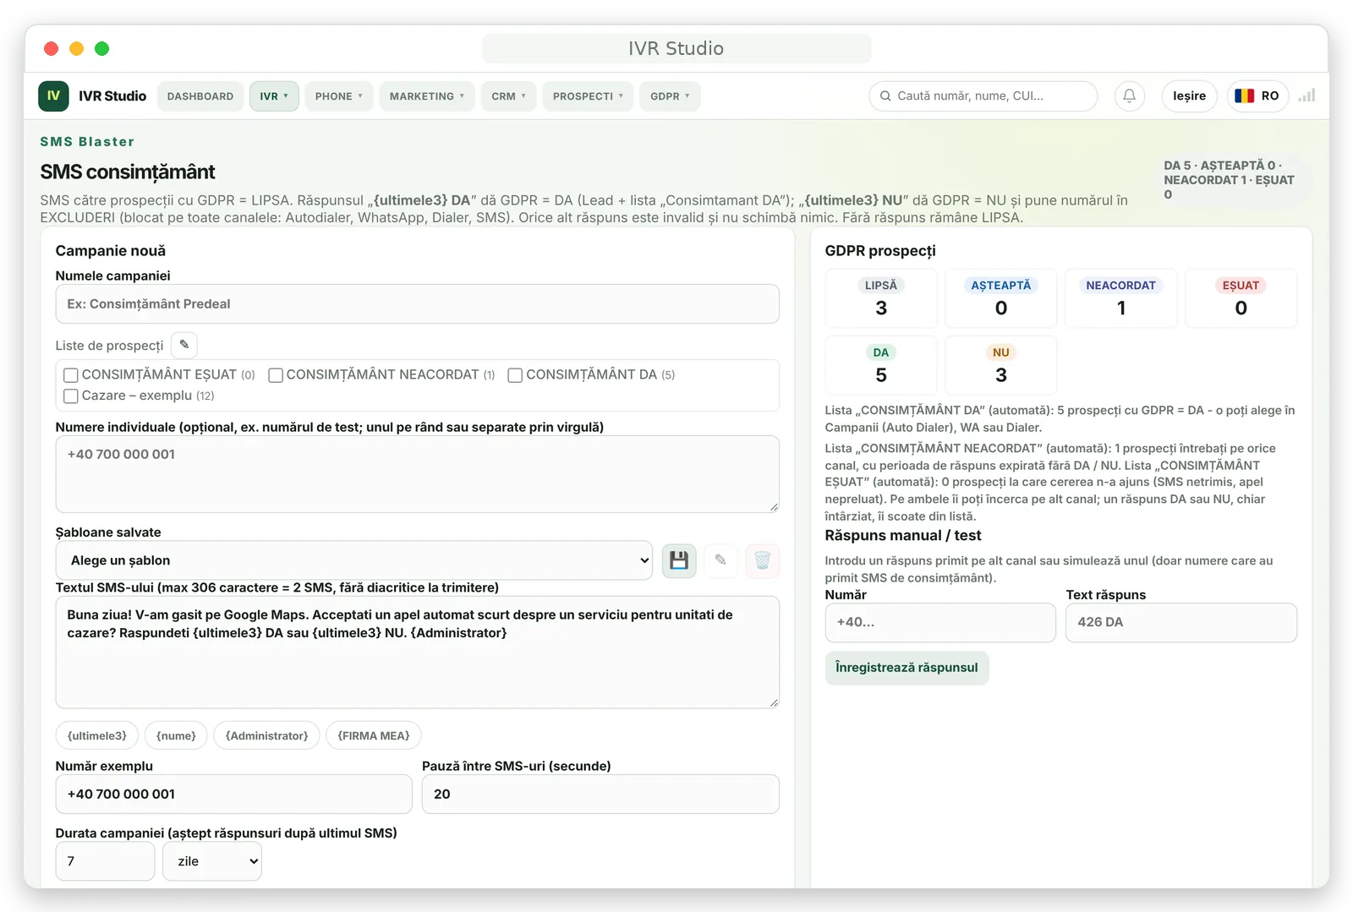The width and height of the screenshot is (1353, 912).
Task: Click the signal strength bars icon
Action: point(1306,96)
